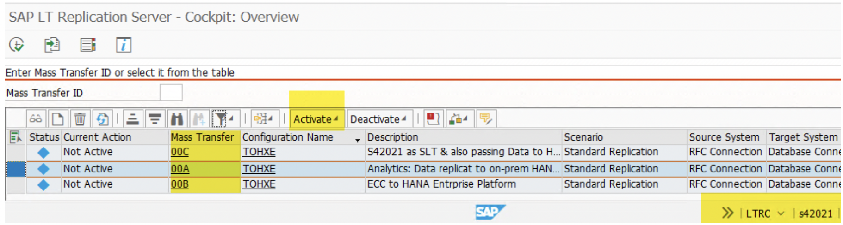Screen dimensions: 843x225
Task: Click 'Analytics: Data replicat' description cell
Action: 464,169
